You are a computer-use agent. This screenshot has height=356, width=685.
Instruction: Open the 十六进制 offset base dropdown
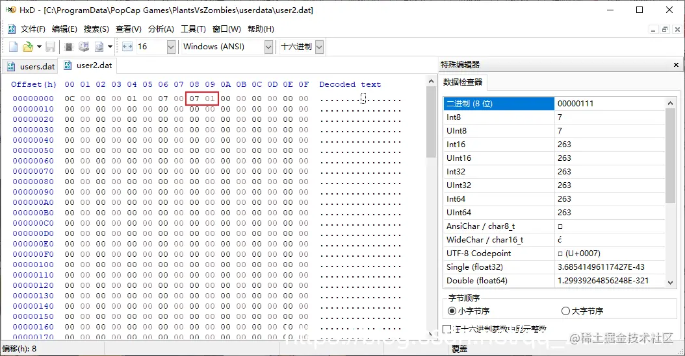[x=319, y=47]
